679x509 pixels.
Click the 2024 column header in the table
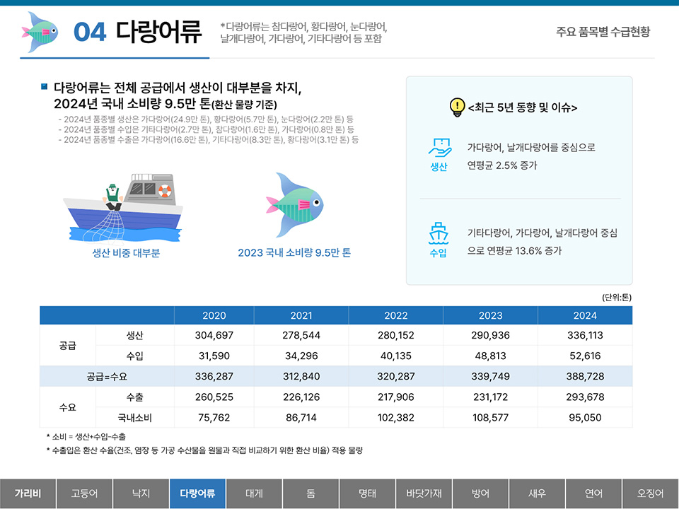(x=586, y=315)
